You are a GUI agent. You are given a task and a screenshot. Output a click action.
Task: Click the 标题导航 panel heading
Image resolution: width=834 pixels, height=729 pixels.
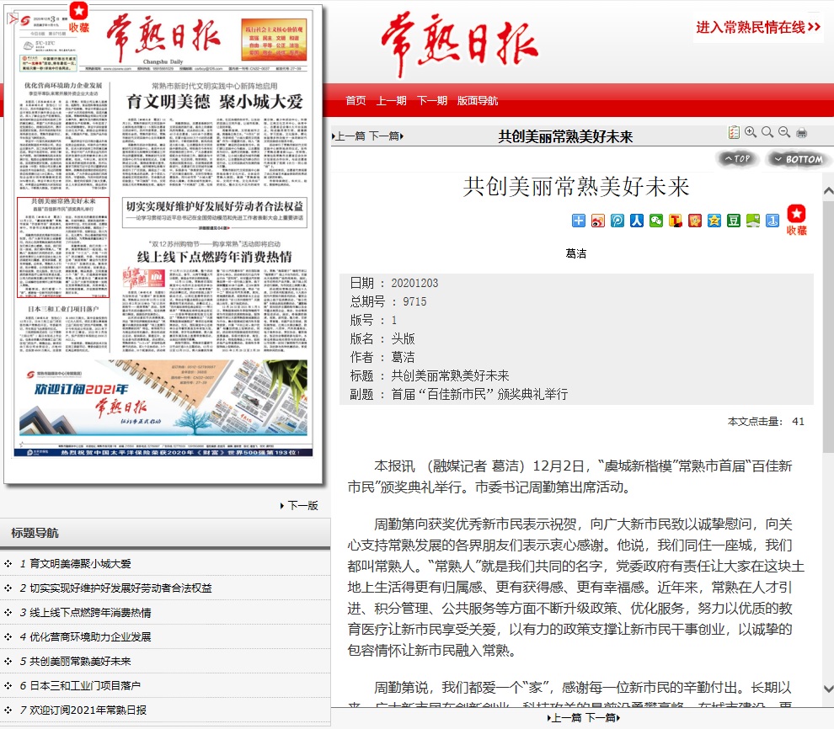point(35,533)
